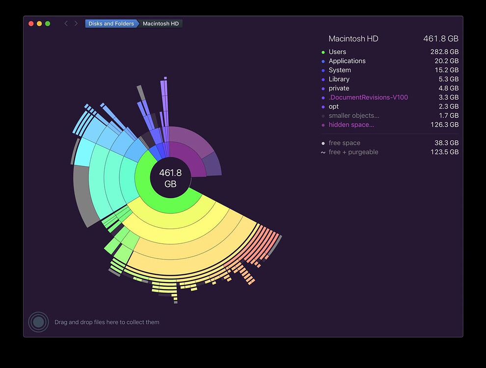Click hidden space… entry

[x=390, y=125]
